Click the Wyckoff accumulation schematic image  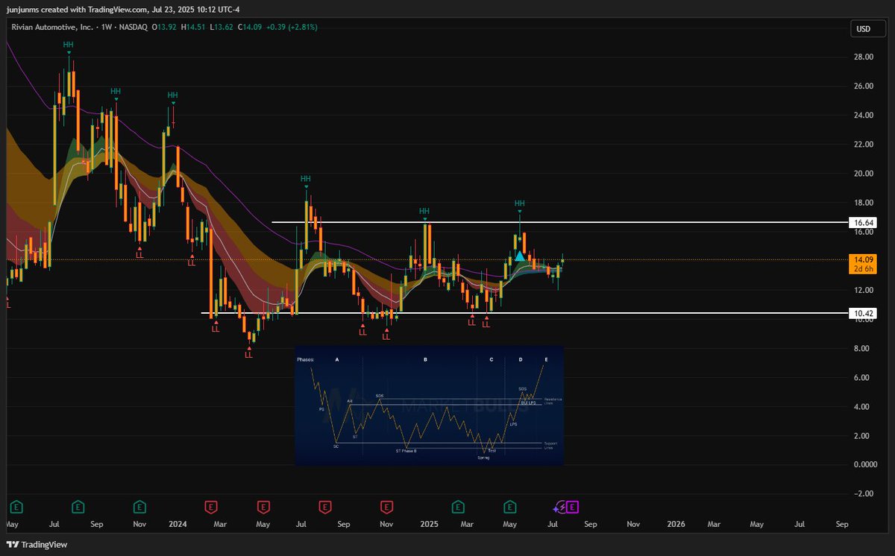pyautogui.click(x=429, y=406)
